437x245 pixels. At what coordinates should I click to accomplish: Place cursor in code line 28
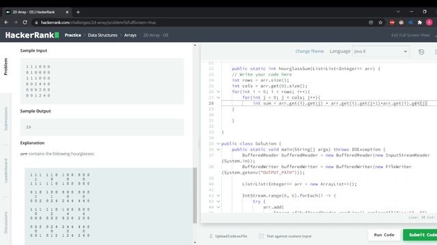[329, 103]
